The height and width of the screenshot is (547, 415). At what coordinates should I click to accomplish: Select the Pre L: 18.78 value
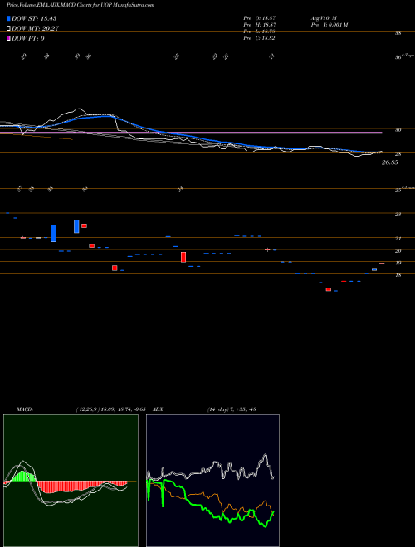[x=259, y=31]
